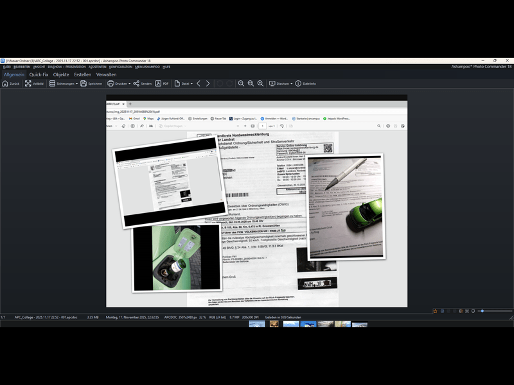Go to the previous image arrow

coord(199,83)
